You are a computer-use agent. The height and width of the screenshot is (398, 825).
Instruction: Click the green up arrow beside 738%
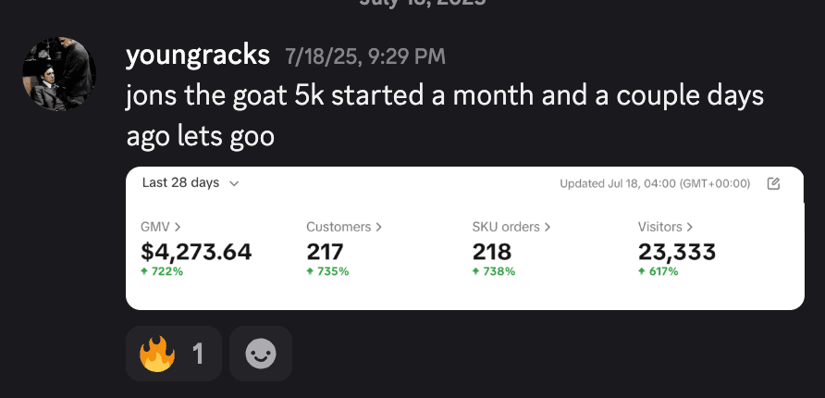point(475,272)
